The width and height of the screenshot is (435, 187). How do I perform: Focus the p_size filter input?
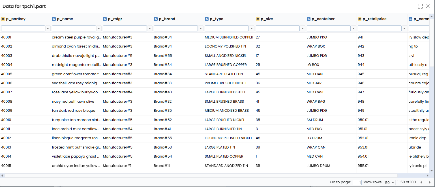(x=278, y=29)
